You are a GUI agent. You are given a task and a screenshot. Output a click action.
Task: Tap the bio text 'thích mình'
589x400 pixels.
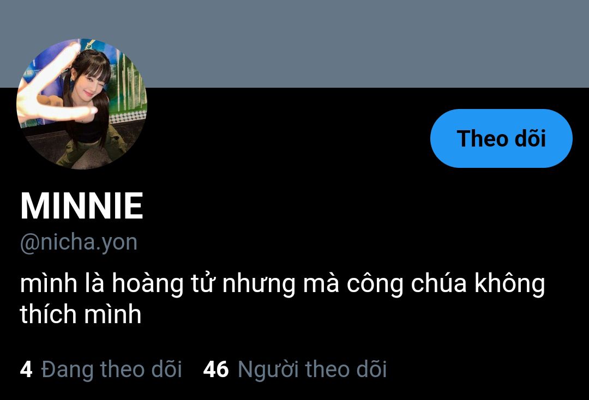80,314
